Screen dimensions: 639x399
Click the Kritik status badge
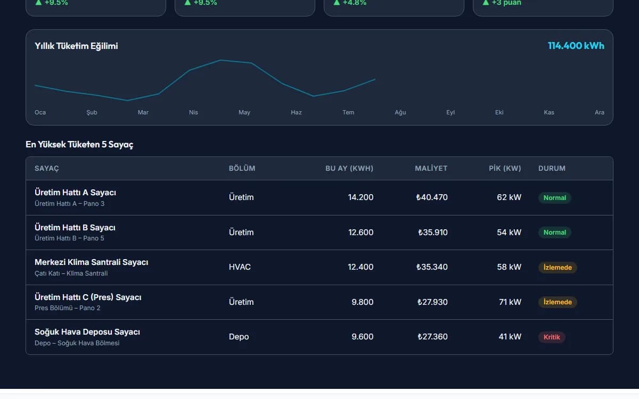(552, 337)
